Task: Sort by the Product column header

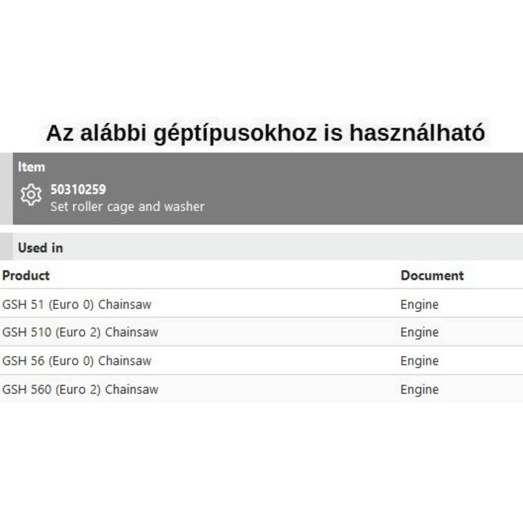Action: 26,276
